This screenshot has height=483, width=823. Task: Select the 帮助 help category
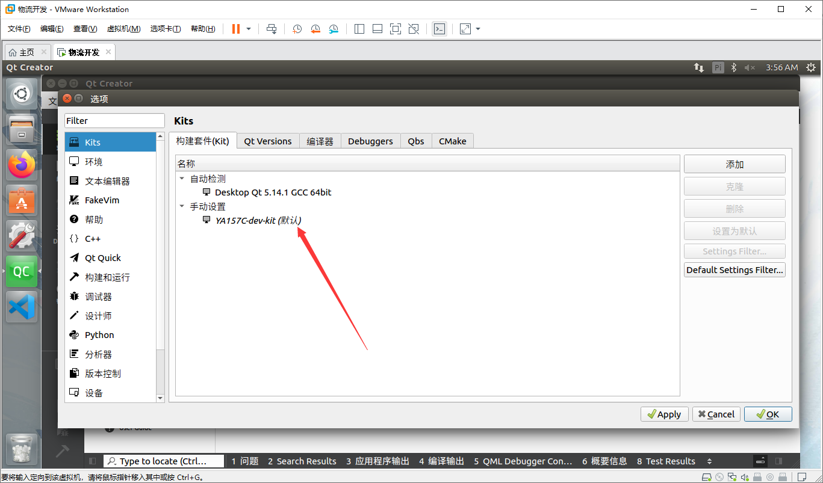[110, 220]
